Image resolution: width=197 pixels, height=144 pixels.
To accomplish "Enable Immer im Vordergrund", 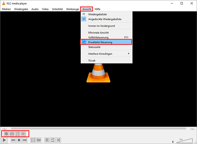I will point(106,26).
